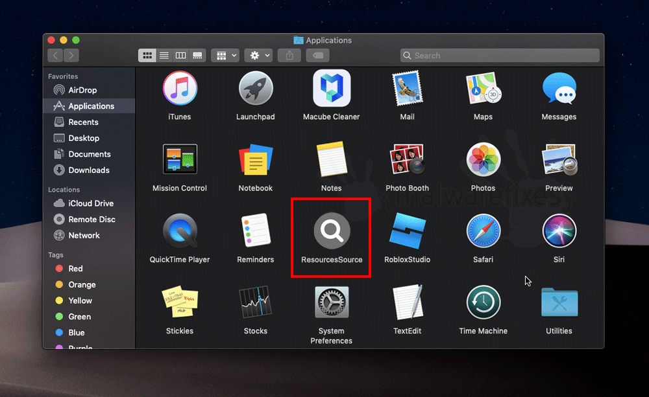This screenshot has width=649, height=397.
Task: Open the iTunes app icon
Action: pyautogui.click(x=180, y=89)
